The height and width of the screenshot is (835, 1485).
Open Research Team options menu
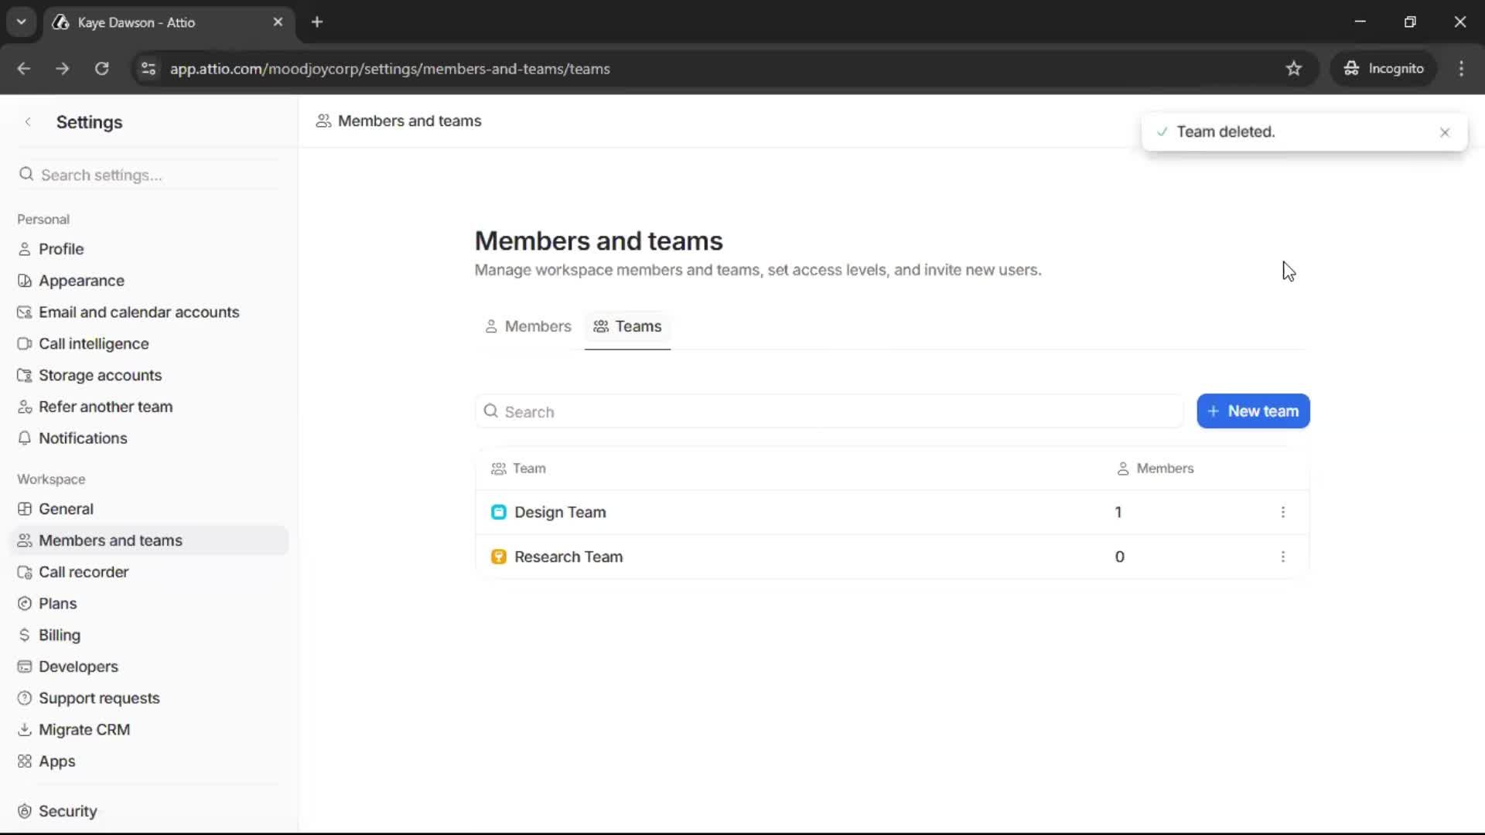pos(1283,557)
